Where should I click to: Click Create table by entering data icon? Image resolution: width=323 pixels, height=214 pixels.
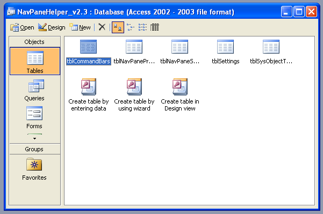pyautogui.click(x=89, y=87)
